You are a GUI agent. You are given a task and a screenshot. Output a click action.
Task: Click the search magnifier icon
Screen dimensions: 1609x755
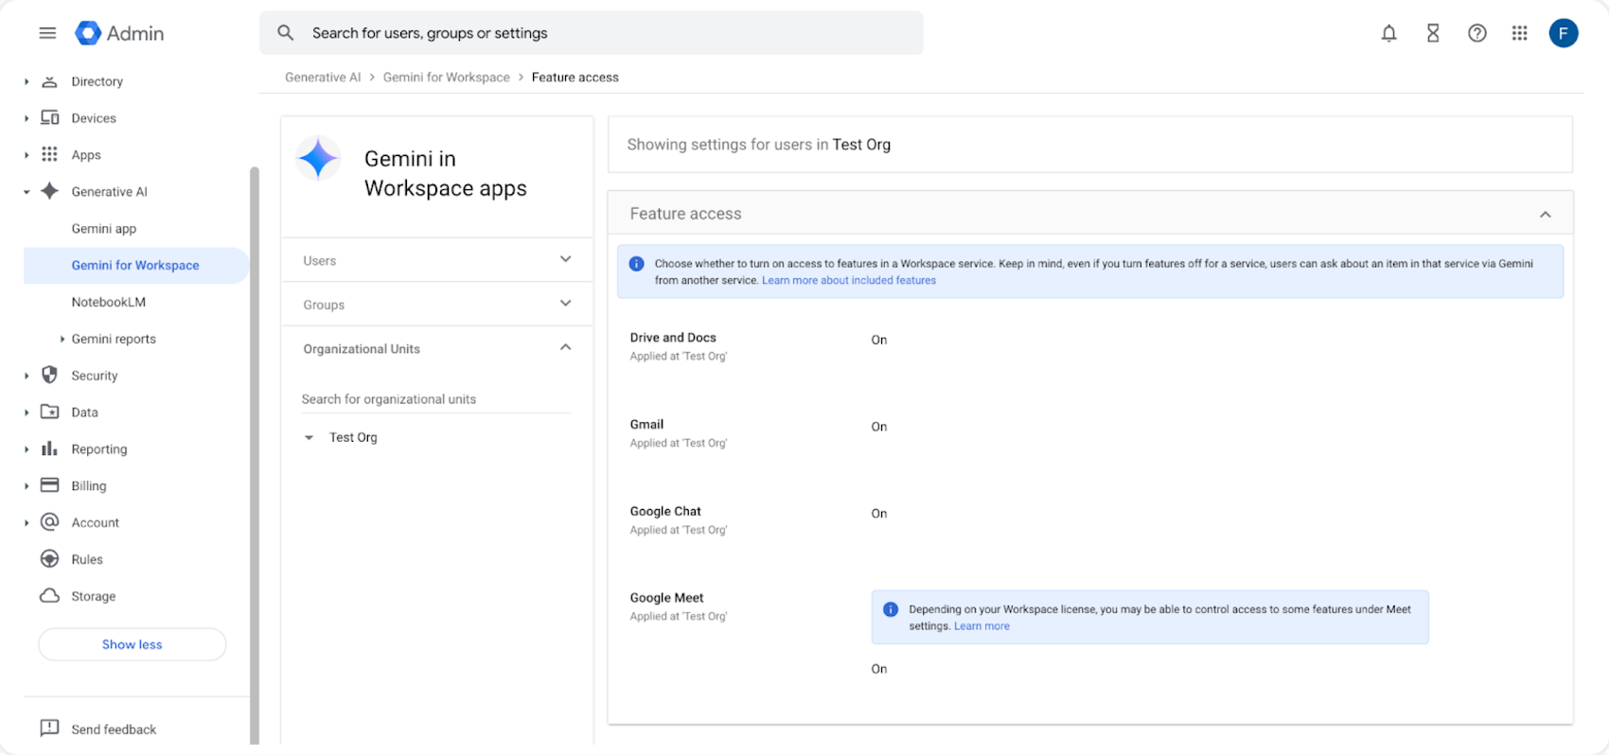coord(285,33)
